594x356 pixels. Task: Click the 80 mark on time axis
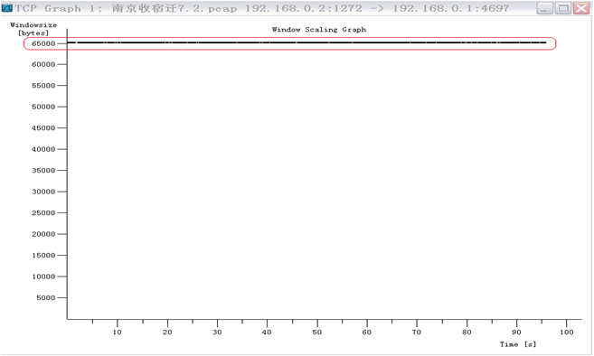(x=467, y=333)
